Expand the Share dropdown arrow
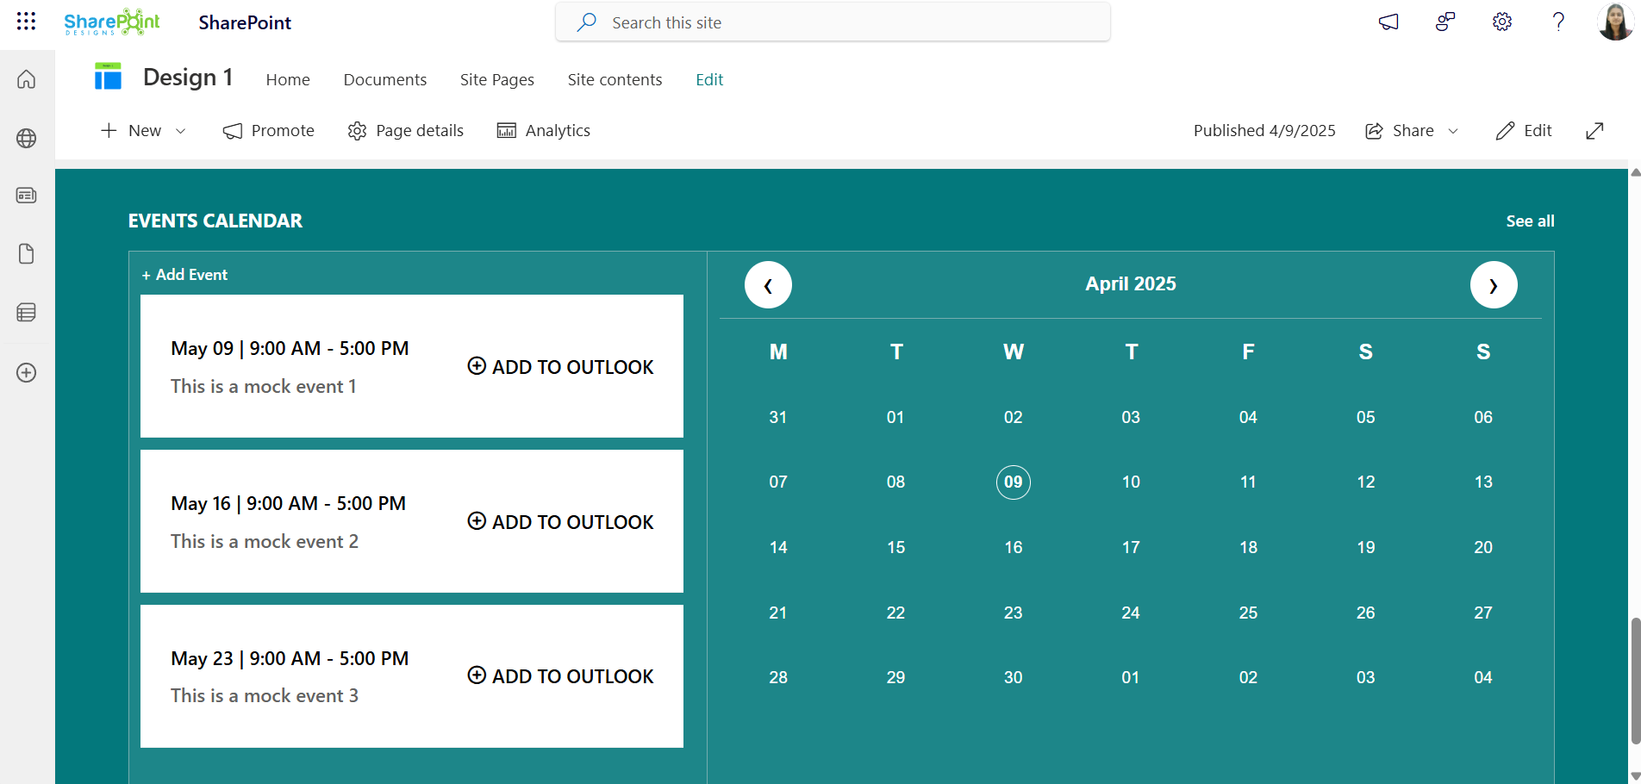The height and width of the screenshot is (784, 1641). 1453,131
